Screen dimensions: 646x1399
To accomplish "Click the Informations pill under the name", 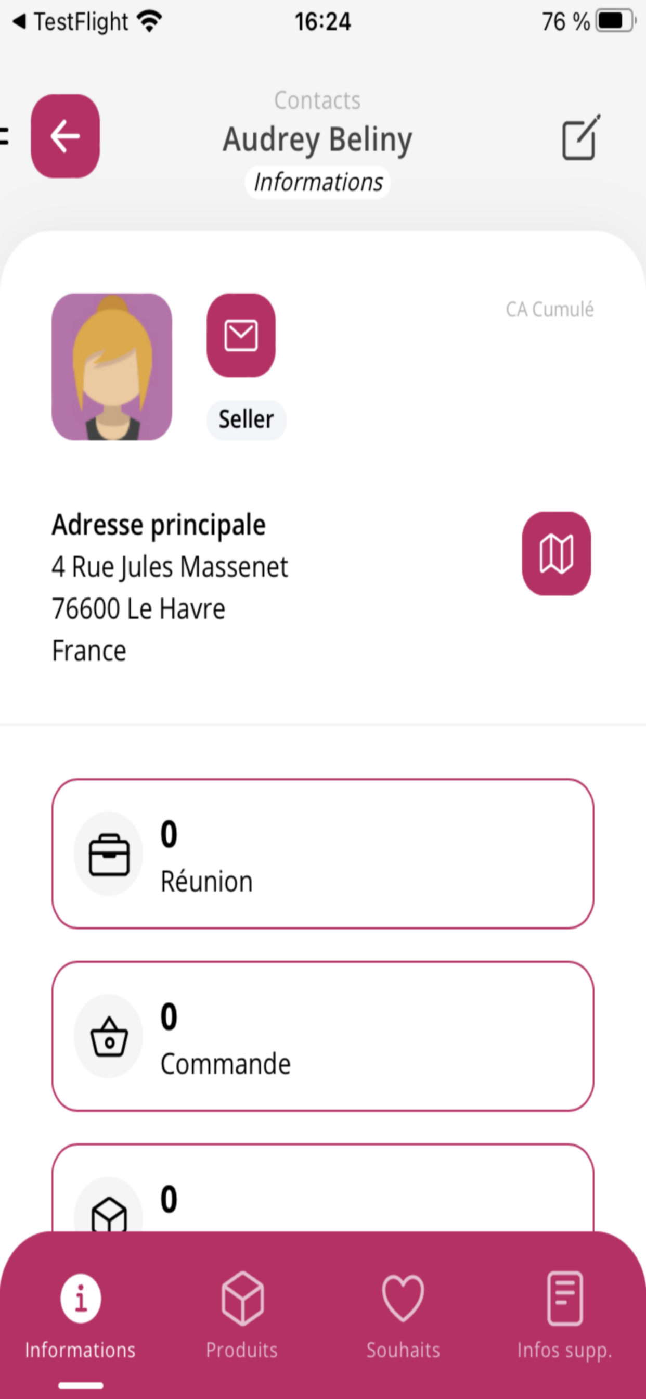I will point(318,182).
